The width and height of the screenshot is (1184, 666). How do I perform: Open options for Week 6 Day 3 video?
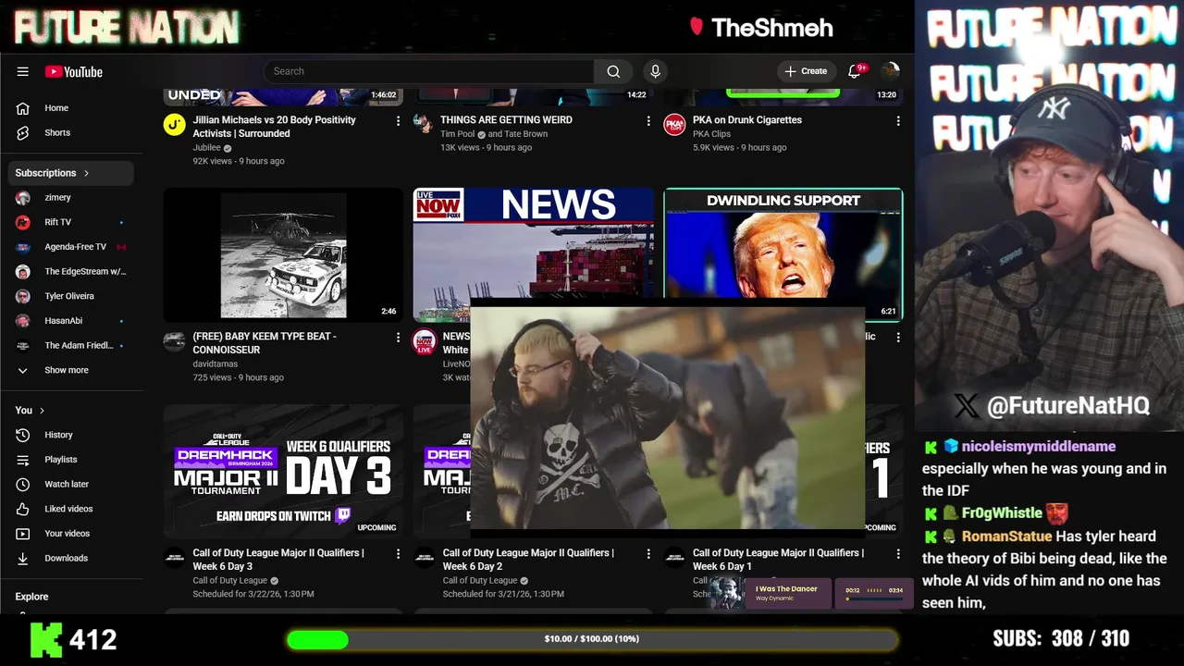[399, 554]
